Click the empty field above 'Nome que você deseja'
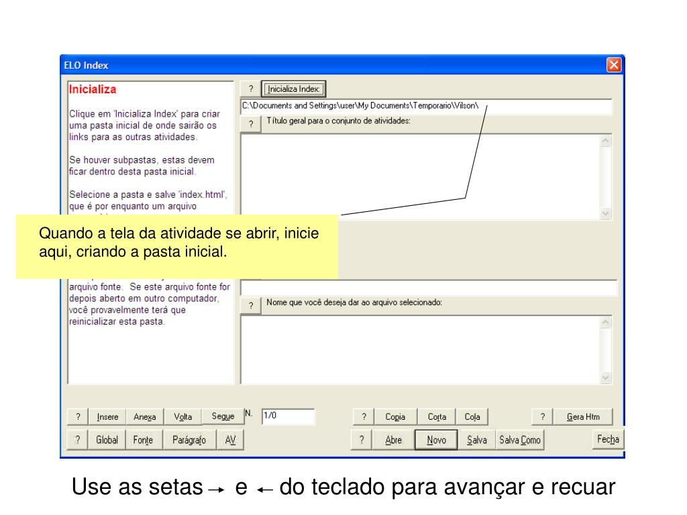 pos(429,288)
